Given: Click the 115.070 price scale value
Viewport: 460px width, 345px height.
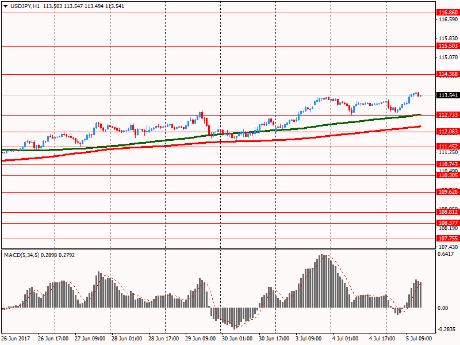Looking at the screenshot, I should coord(448,57).
